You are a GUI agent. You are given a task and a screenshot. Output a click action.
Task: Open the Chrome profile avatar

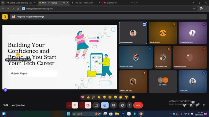(x=201, y=9)
